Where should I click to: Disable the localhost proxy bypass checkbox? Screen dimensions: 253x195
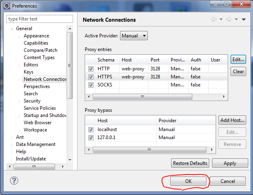(x=91, y=129)
